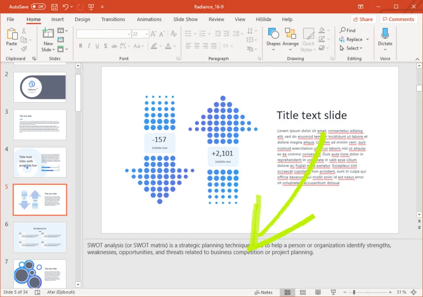Toggle Align Left paragraph
The height and width of the screenshot is (297, 423).
pyautogui.click(x=188, y=46)
